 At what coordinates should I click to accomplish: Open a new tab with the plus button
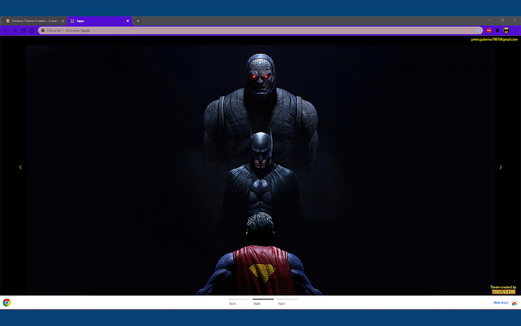[138, 20]
